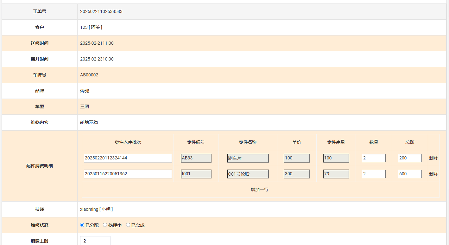449x245 pixels.
Task: Delete the 刹车片 parts row
Action: (x=433, y=158)
